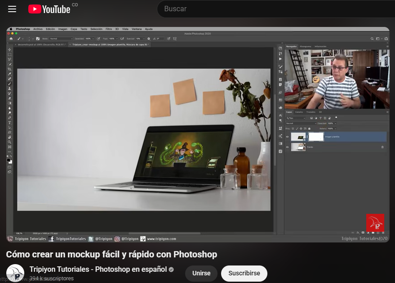Open the layer blend mode Normal dropdown
The image size is (395, 283).
click(x=301, y=124)
